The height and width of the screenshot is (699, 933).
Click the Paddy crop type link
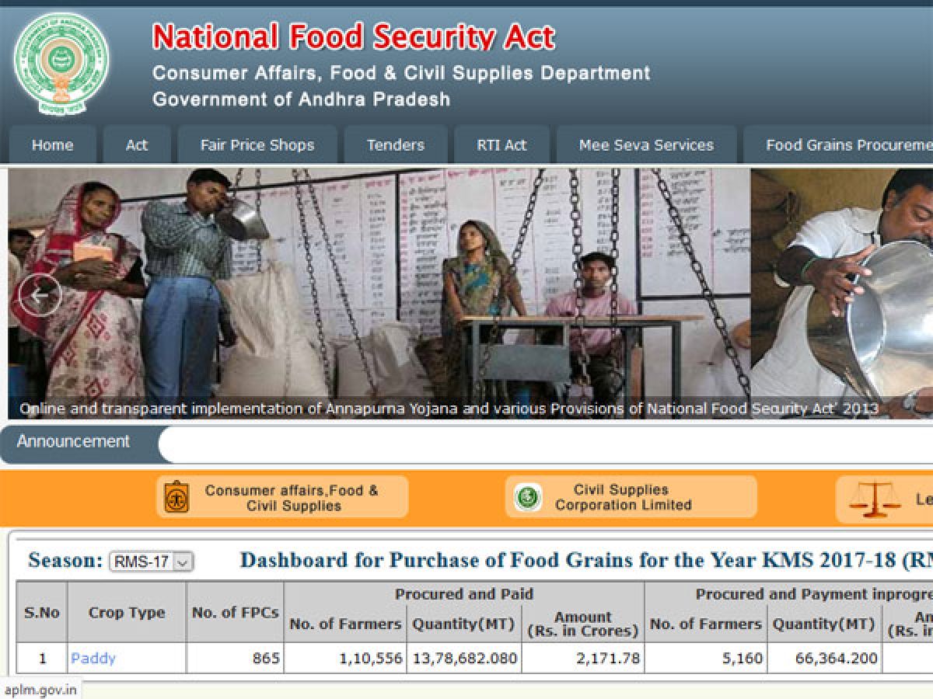(93, 659)
